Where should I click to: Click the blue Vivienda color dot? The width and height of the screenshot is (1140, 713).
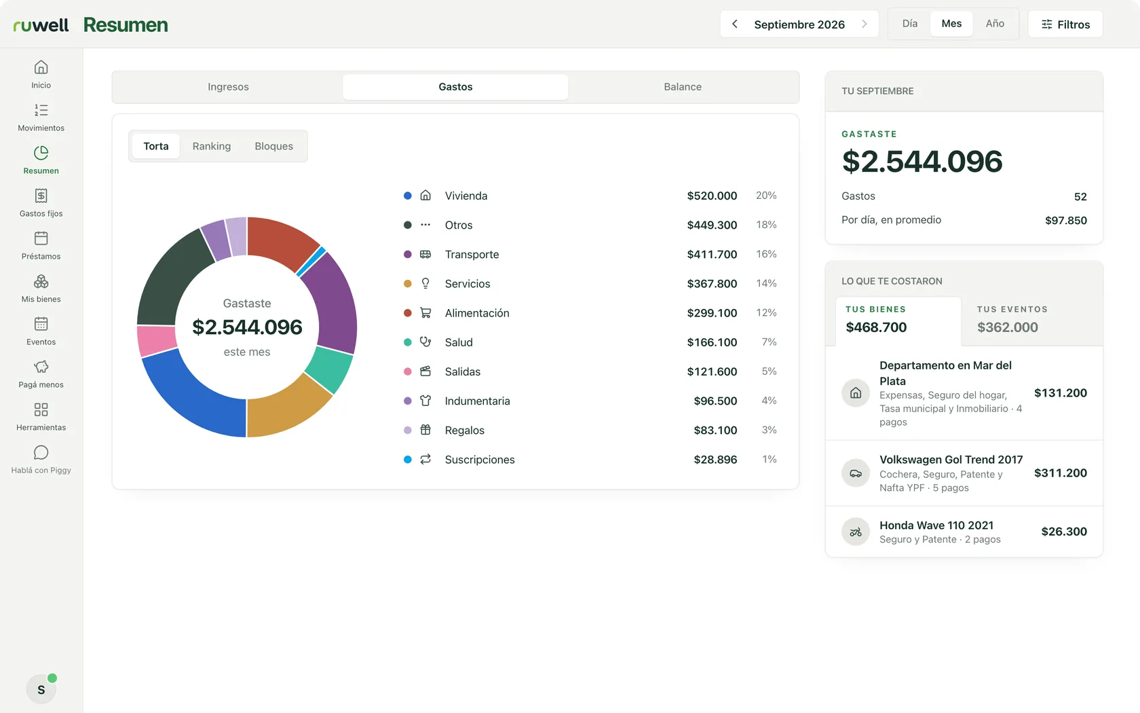(408, 196)
